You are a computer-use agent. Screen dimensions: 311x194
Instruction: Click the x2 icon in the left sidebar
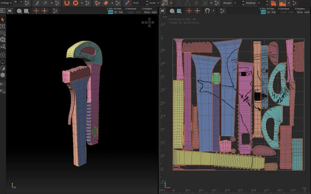point(3,46)
